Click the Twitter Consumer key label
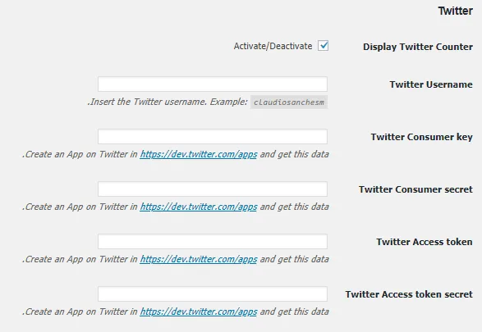Viewport: 482px width, 332px height. (x=421, y=137)
